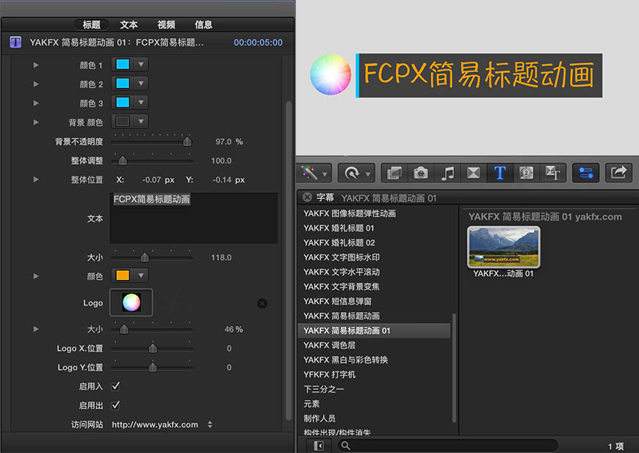Screen dimensions: 639x453
Task: Pick YAKFX 文字背景变焦 from the list
Action: coord(342,287)
